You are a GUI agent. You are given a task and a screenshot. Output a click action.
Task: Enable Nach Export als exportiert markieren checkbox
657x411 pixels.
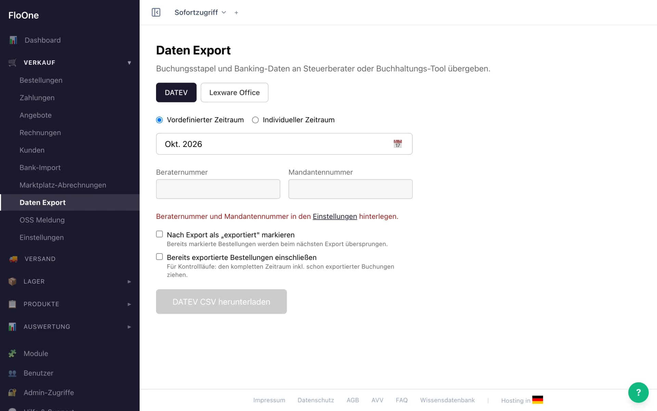(159, 234)
